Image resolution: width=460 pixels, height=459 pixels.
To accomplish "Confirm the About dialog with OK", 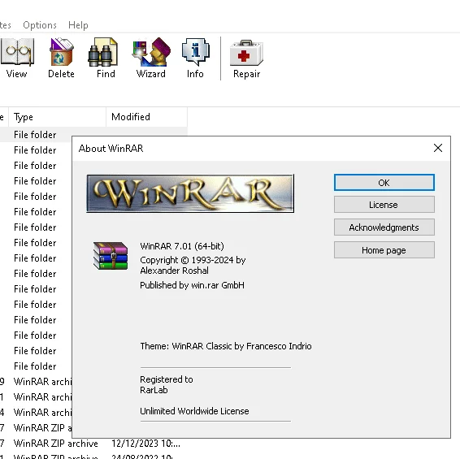I will (384, 183).
